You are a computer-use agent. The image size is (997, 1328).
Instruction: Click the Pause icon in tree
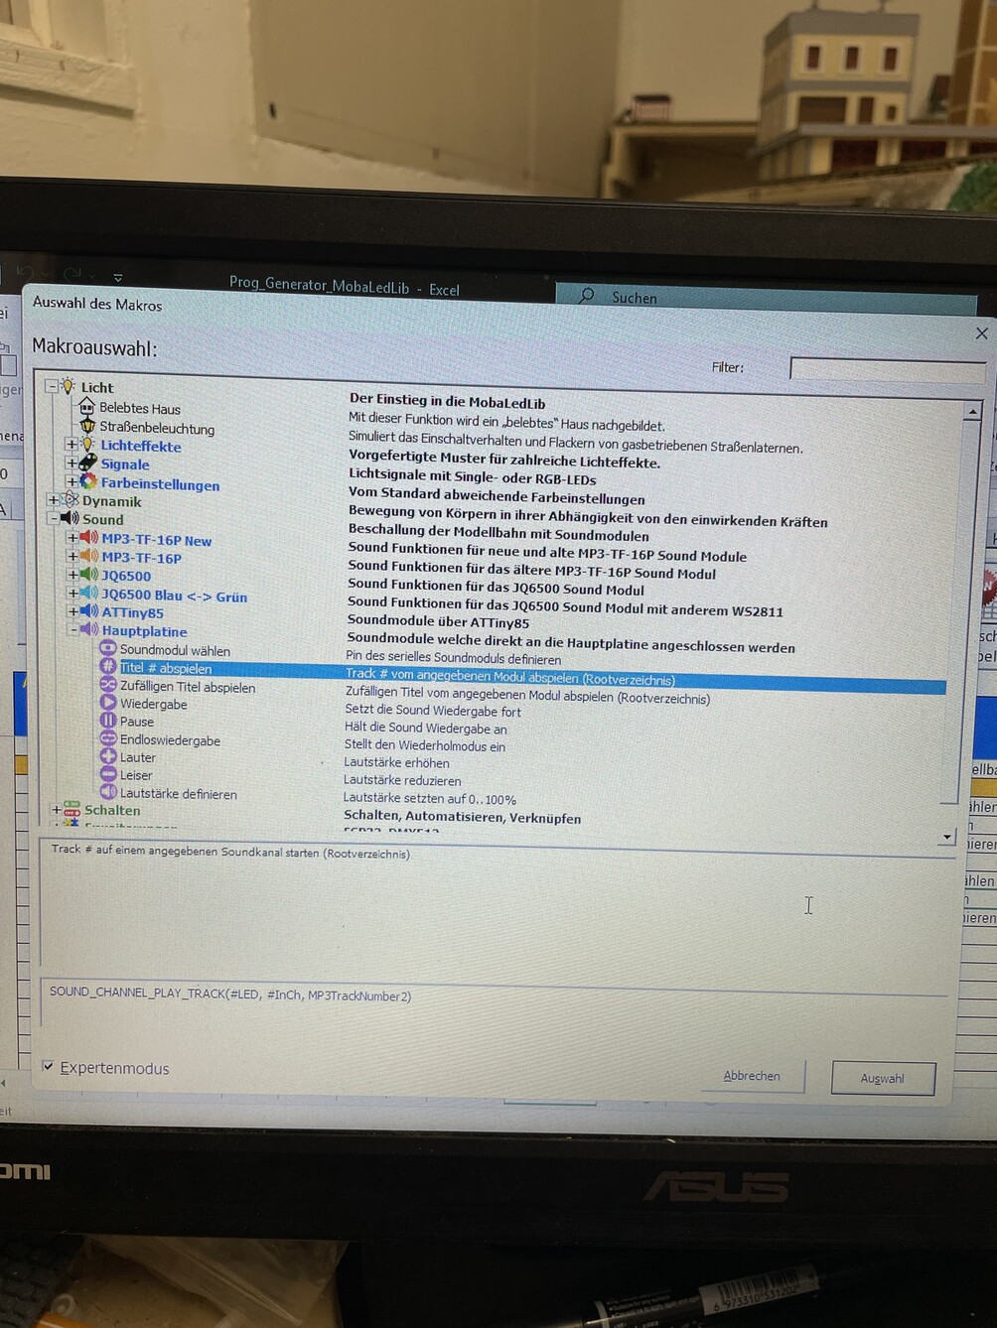(108, 721)
